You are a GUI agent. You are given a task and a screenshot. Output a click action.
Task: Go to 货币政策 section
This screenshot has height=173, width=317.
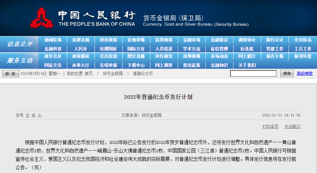[108, 40]
